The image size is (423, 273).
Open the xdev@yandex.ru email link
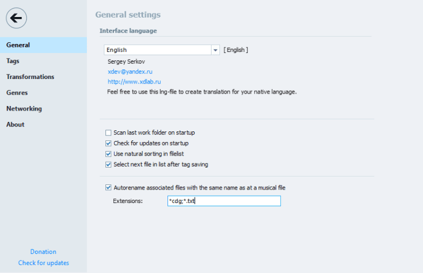pyautogui.click(x=130, y=72)
